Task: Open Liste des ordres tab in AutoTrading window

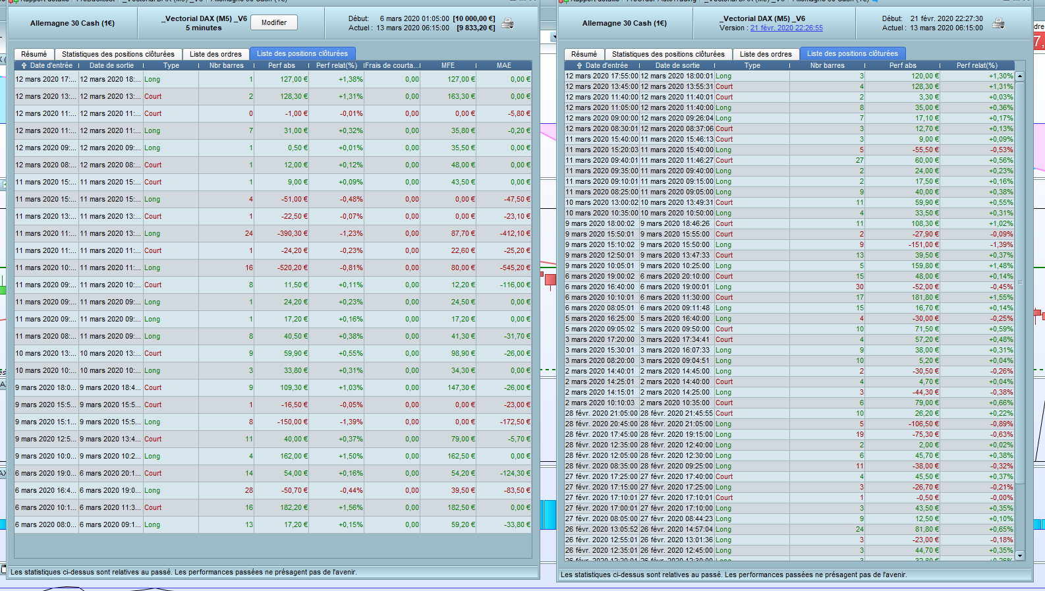Action: [766, 54]
